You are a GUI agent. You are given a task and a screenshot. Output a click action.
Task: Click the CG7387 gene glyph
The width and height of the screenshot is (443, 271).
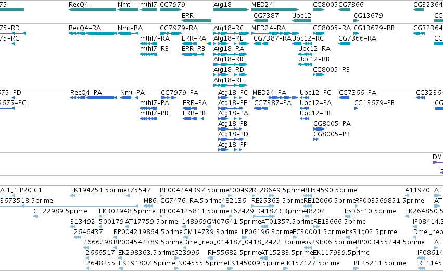261,21
